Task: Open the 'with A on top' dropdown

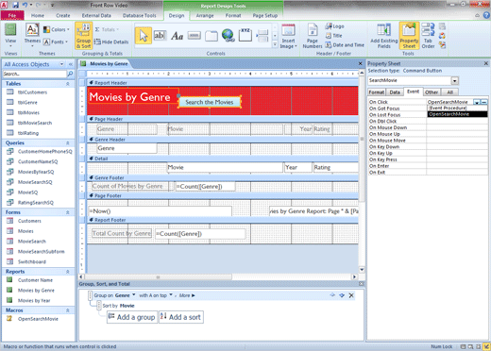Action: (x=171, y=295)
